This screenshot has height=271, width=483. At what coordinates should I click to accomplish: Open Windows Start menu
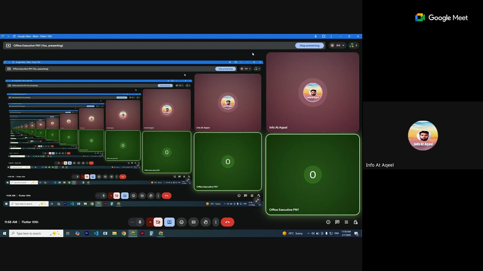pos(5,233)
